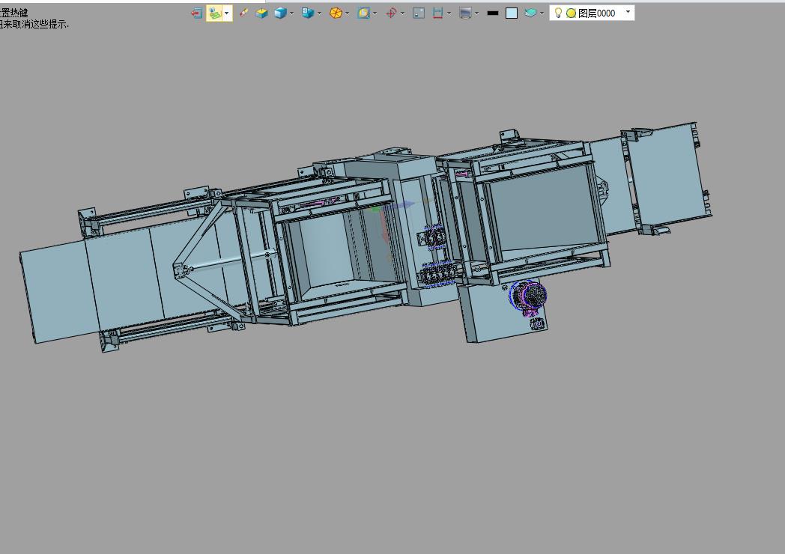This screenshot has height=554, width=785.
Task: Click the red exit arrow icon
Action: click(x=197, y=13)
